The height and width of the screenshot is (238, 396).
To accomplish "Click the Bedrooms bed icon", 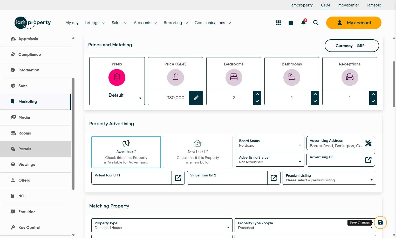I will tap(234, 77).
